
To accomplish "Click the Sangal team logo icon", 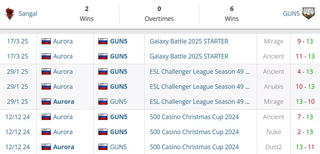I will pos(10,14).
